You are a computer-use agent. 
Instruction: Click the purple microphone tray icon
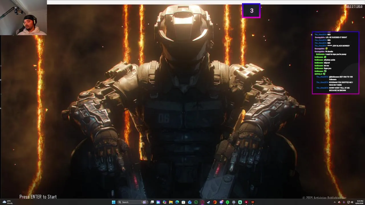click(x=344, y=202)
